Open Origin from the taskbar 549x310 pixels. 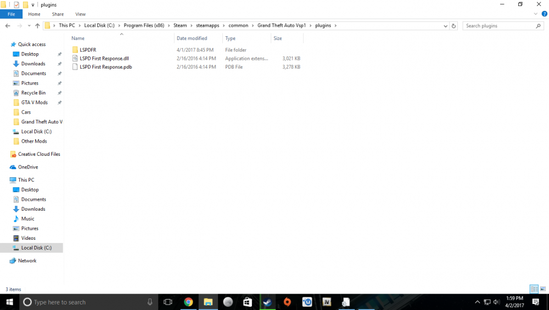[287, 302]
